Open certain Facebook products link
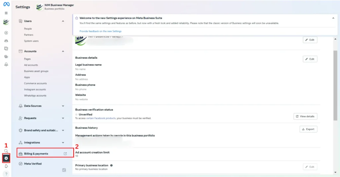The image size is (340, 177). 101,118
